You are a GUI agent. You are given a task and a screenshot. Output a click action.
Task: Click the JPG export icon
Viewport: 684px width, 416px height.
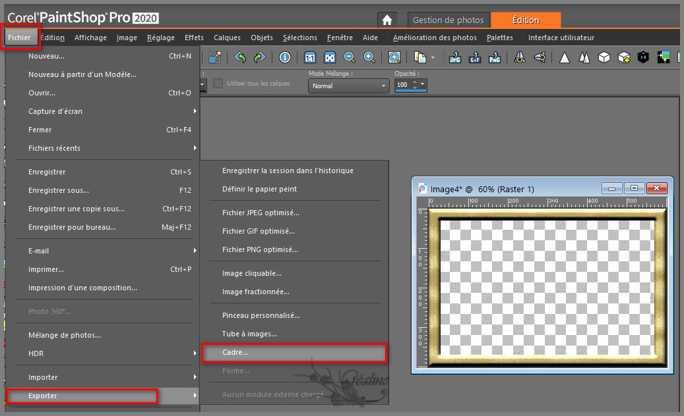coord(454,58)
